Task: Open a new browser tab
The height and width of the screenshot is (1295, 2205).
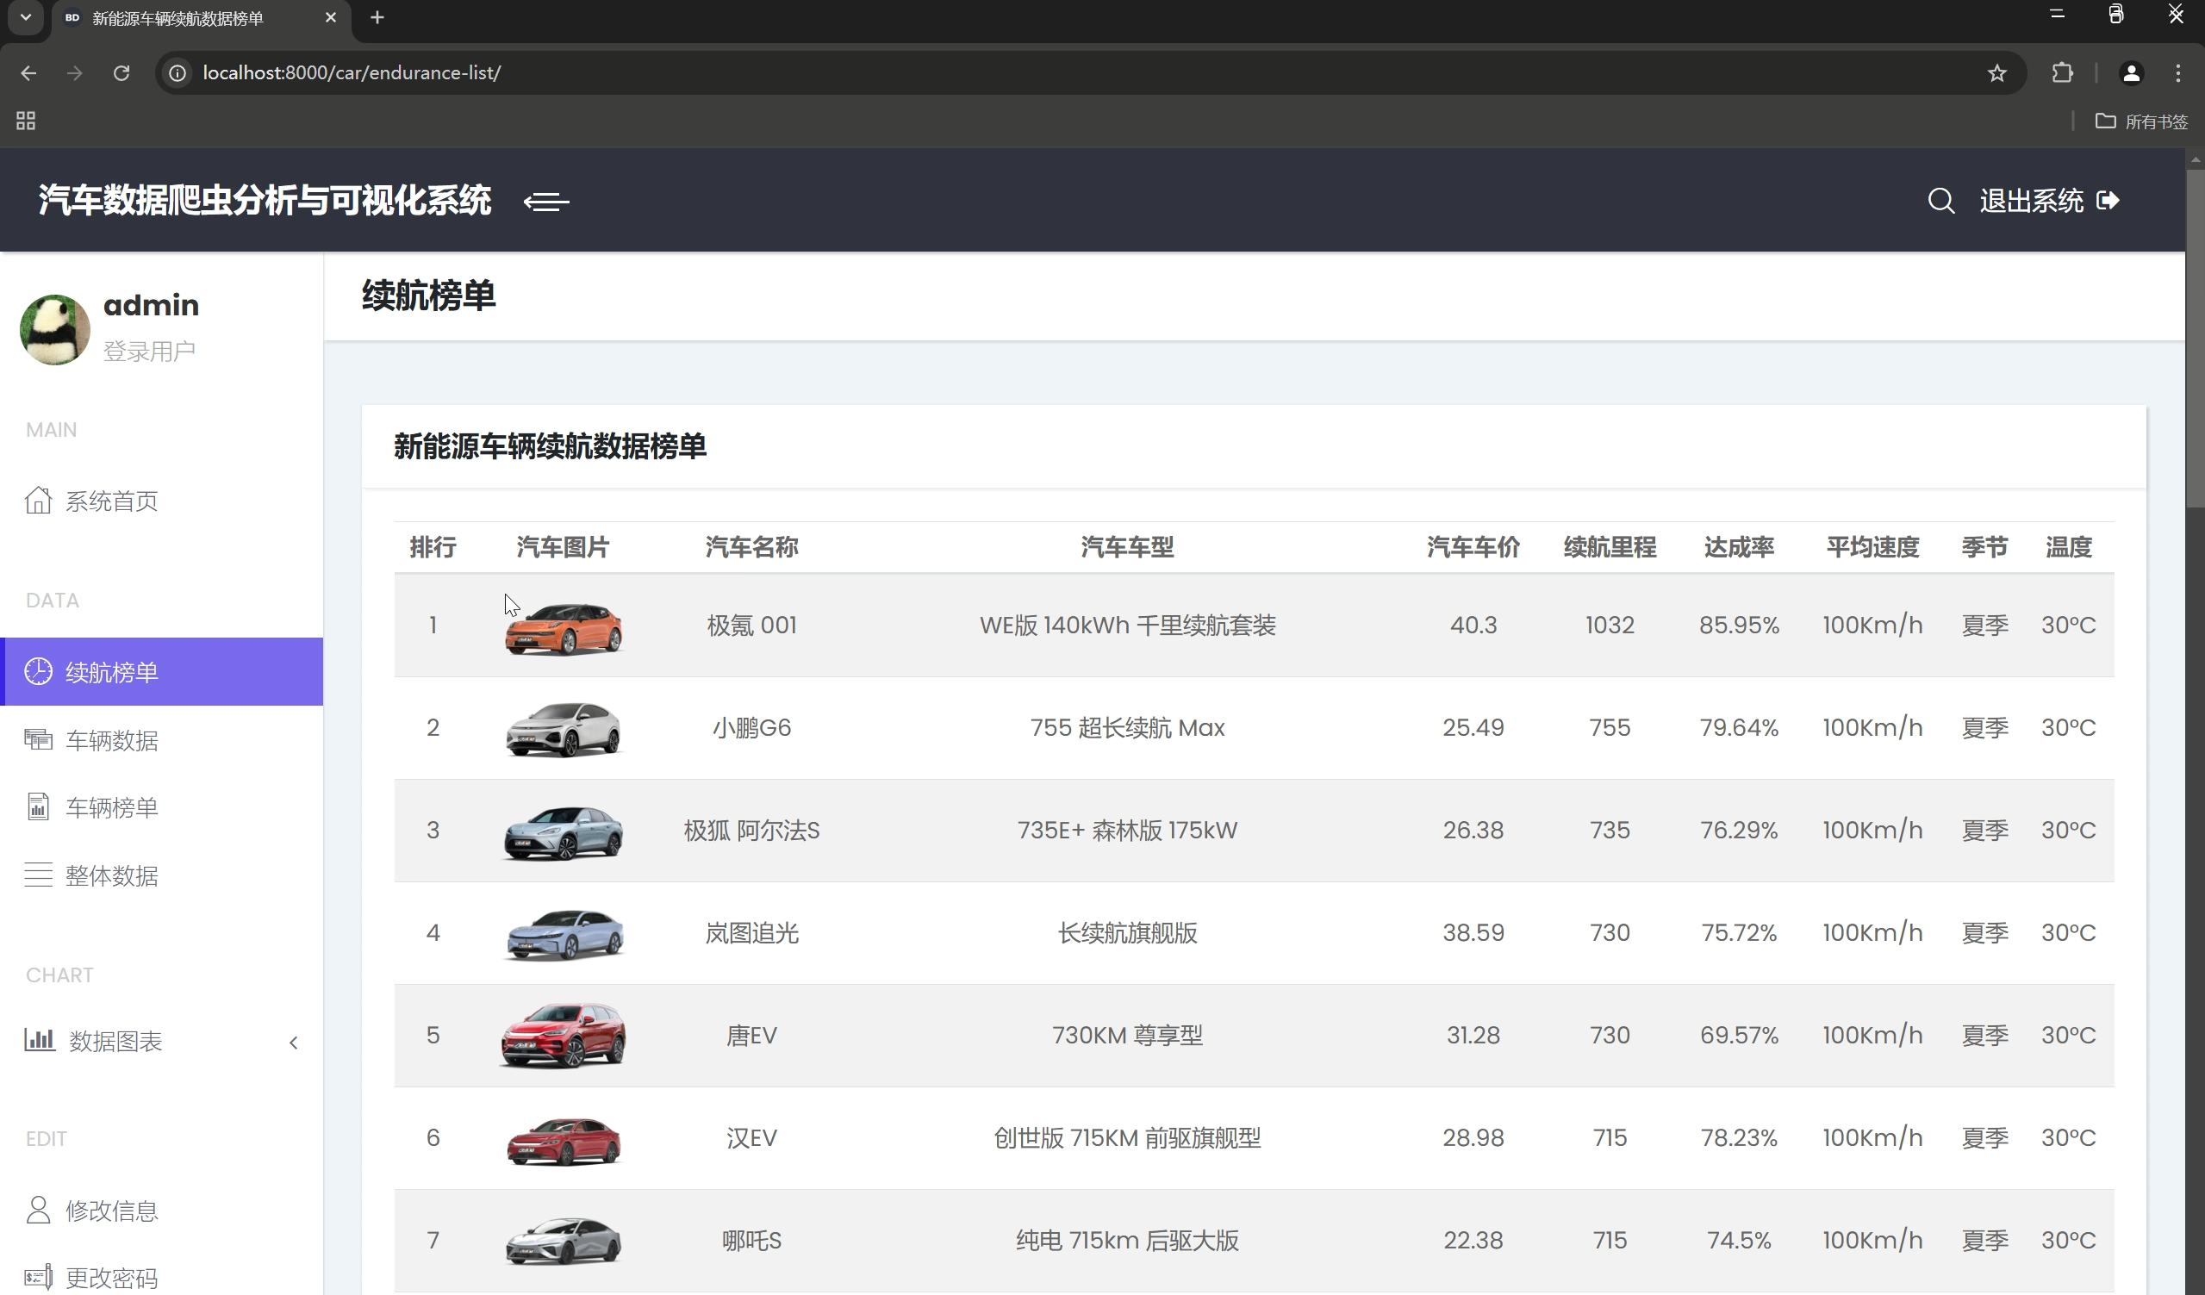Action: pyautogui.click(x=377, y=17)
